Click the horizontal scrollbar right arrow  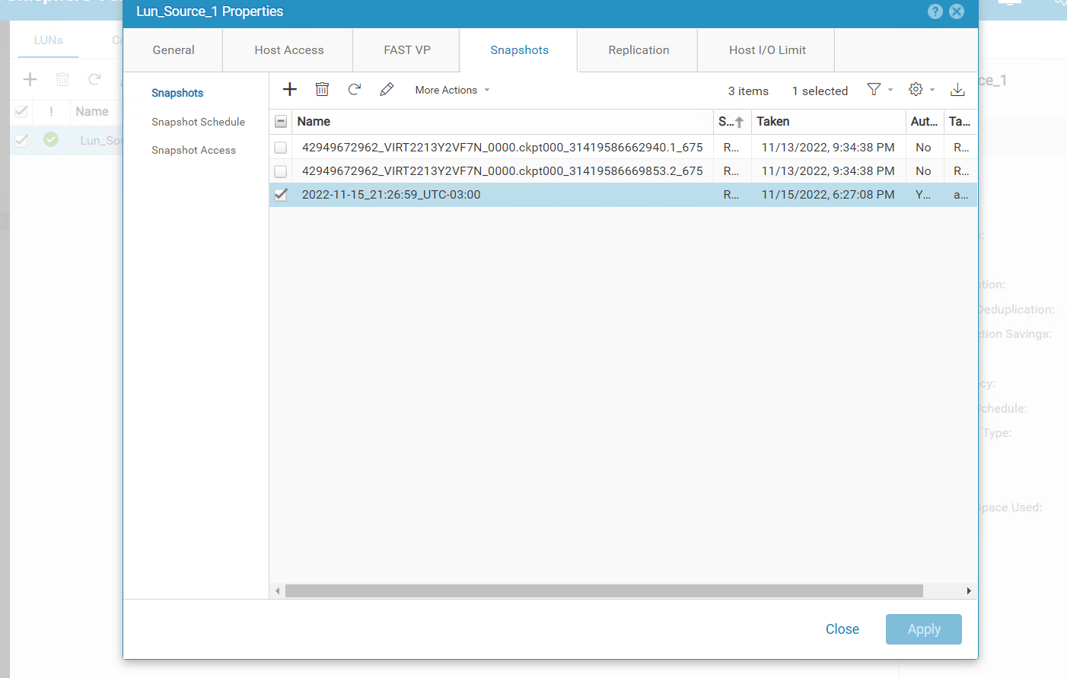click(x=968, y=591)
